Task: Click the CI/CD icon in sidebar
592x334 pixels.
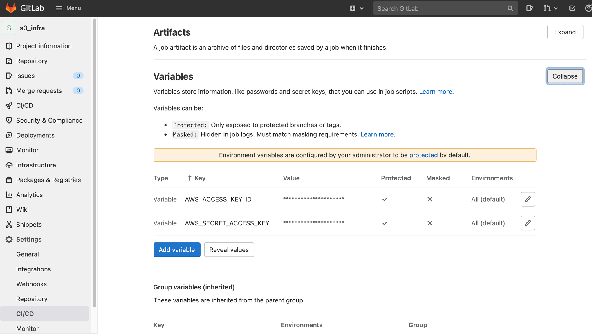Action: click(x=9, y=105)
